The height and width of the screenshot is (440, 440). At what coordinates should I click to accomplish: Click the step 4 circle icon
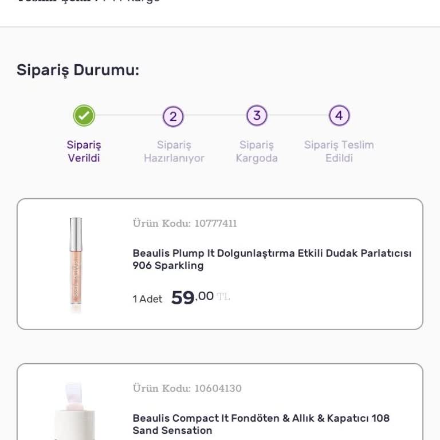tap(339, 116)
